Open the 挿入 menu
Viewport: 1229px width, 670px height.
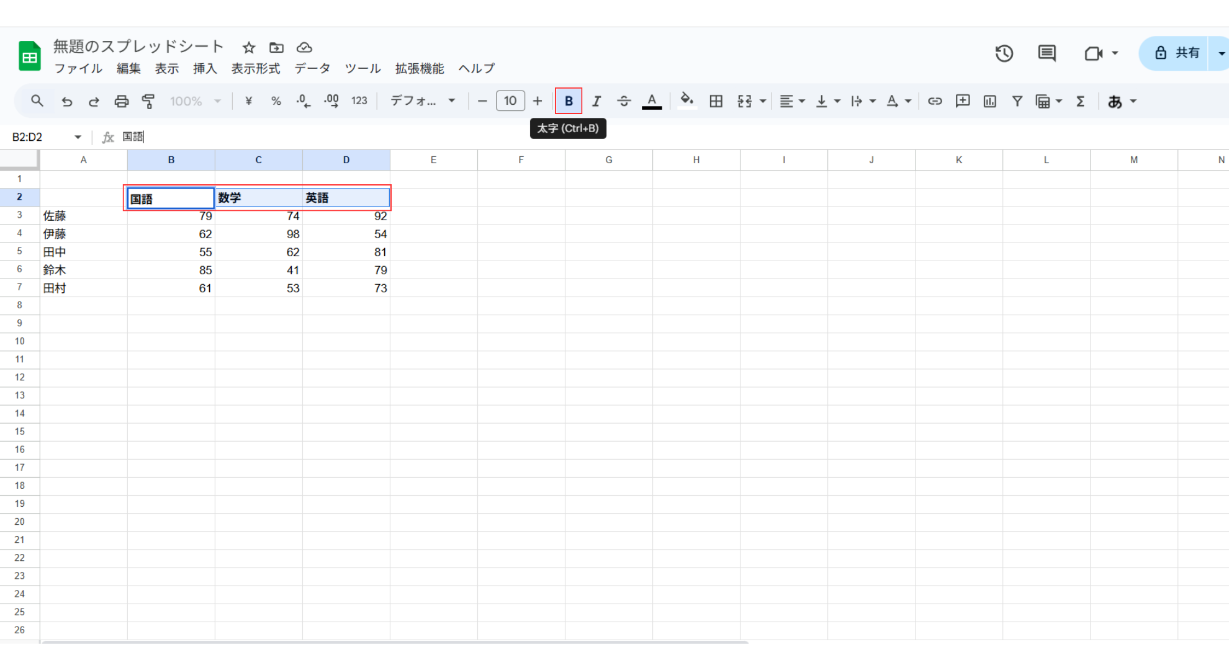(x=205, y=69)
